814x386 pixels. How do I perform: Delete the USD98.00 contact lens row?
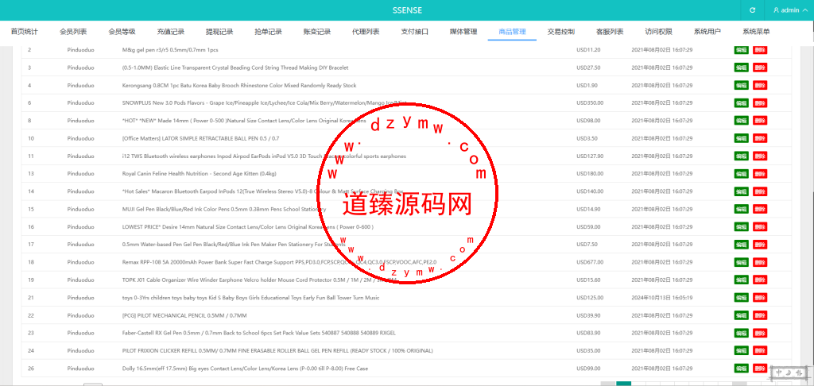760,121
